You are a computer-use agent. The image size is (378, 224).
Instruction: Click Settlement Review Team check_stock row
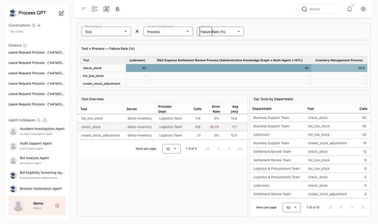click(310, 152)
